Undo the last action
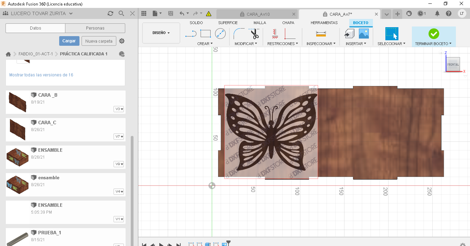This screenshot has height=246, width=470. 182,13
